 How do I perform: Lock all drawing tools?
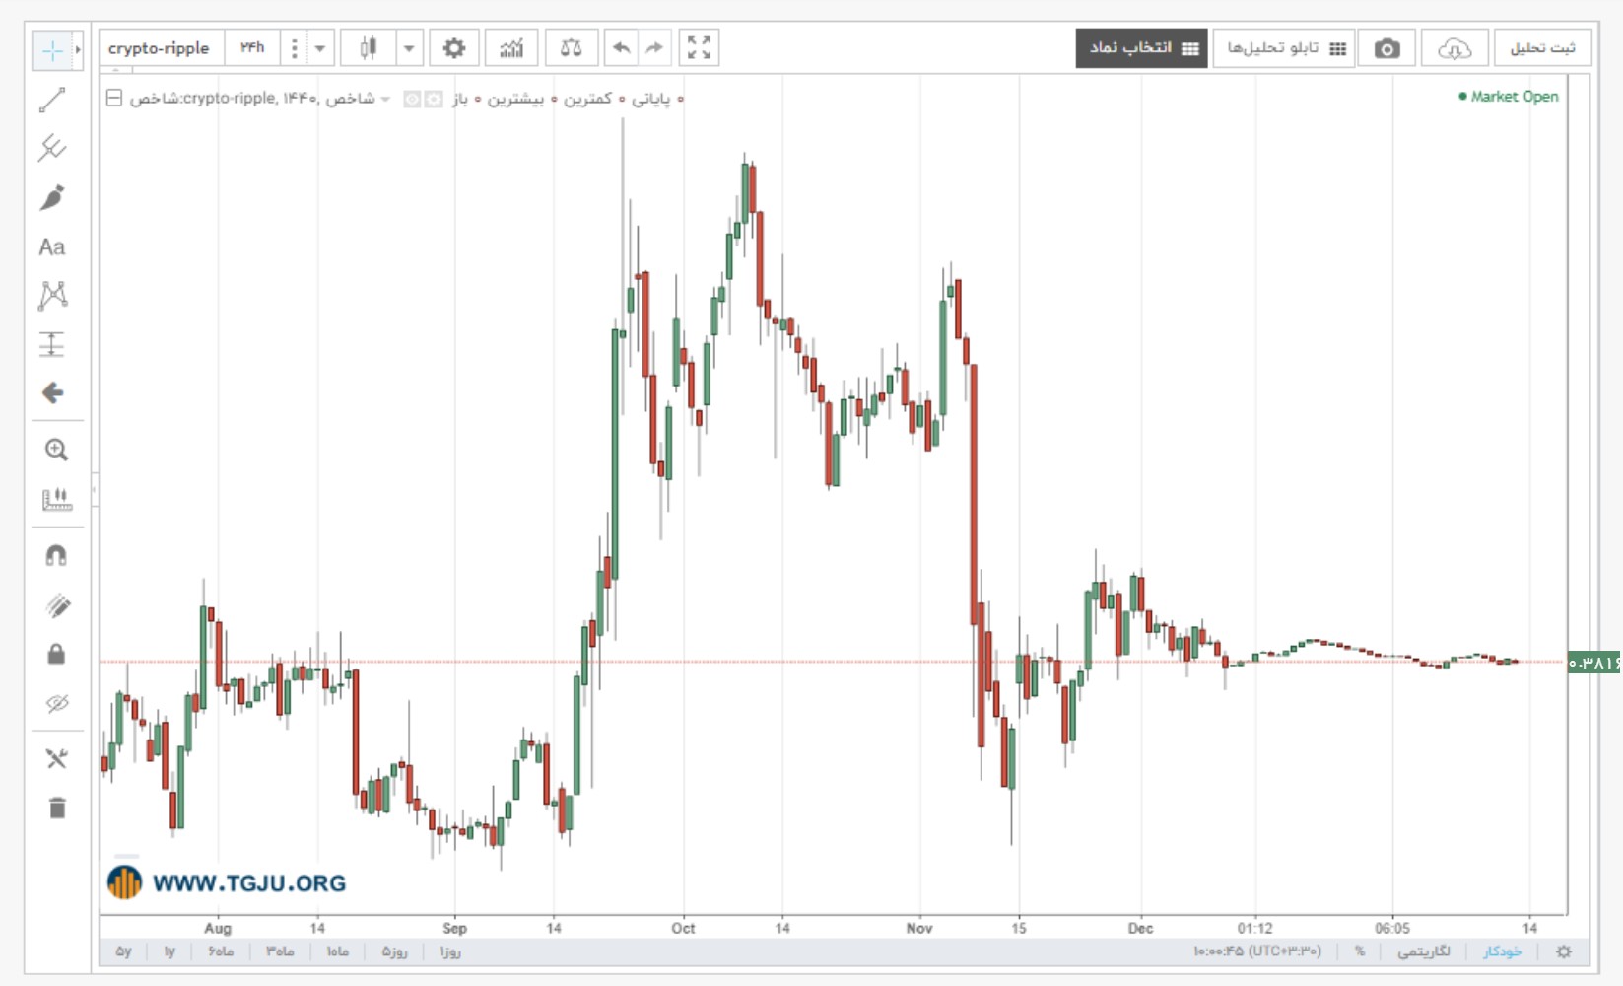click(56, 655)
